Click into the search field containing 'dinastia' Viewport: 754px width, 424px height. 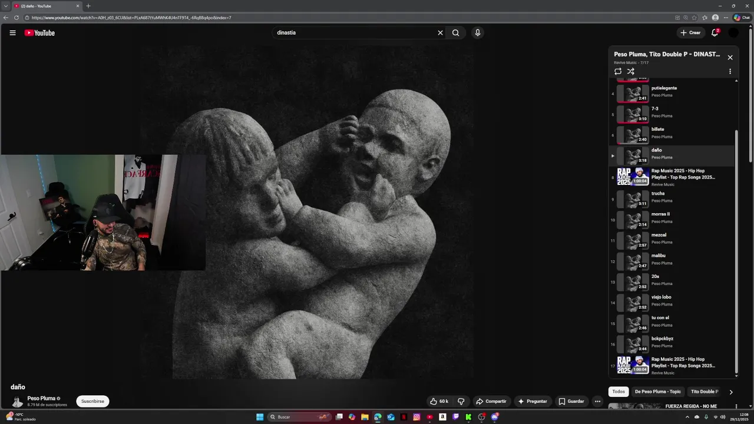(x=353, y=33)
